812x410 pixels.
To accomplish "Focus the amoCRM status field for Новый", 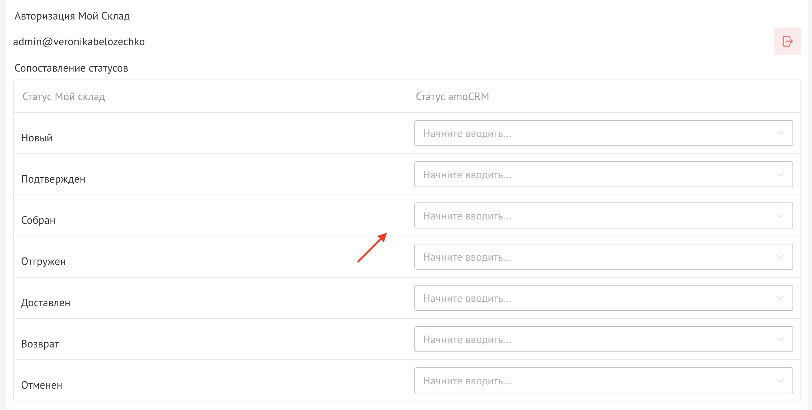I will pos(593,133).
